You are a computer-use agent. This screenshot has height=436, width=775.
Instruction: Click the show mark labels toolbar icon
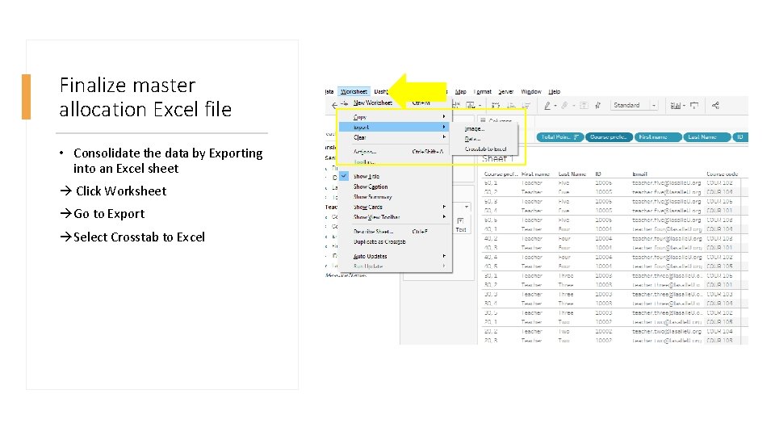click(584, 105)
